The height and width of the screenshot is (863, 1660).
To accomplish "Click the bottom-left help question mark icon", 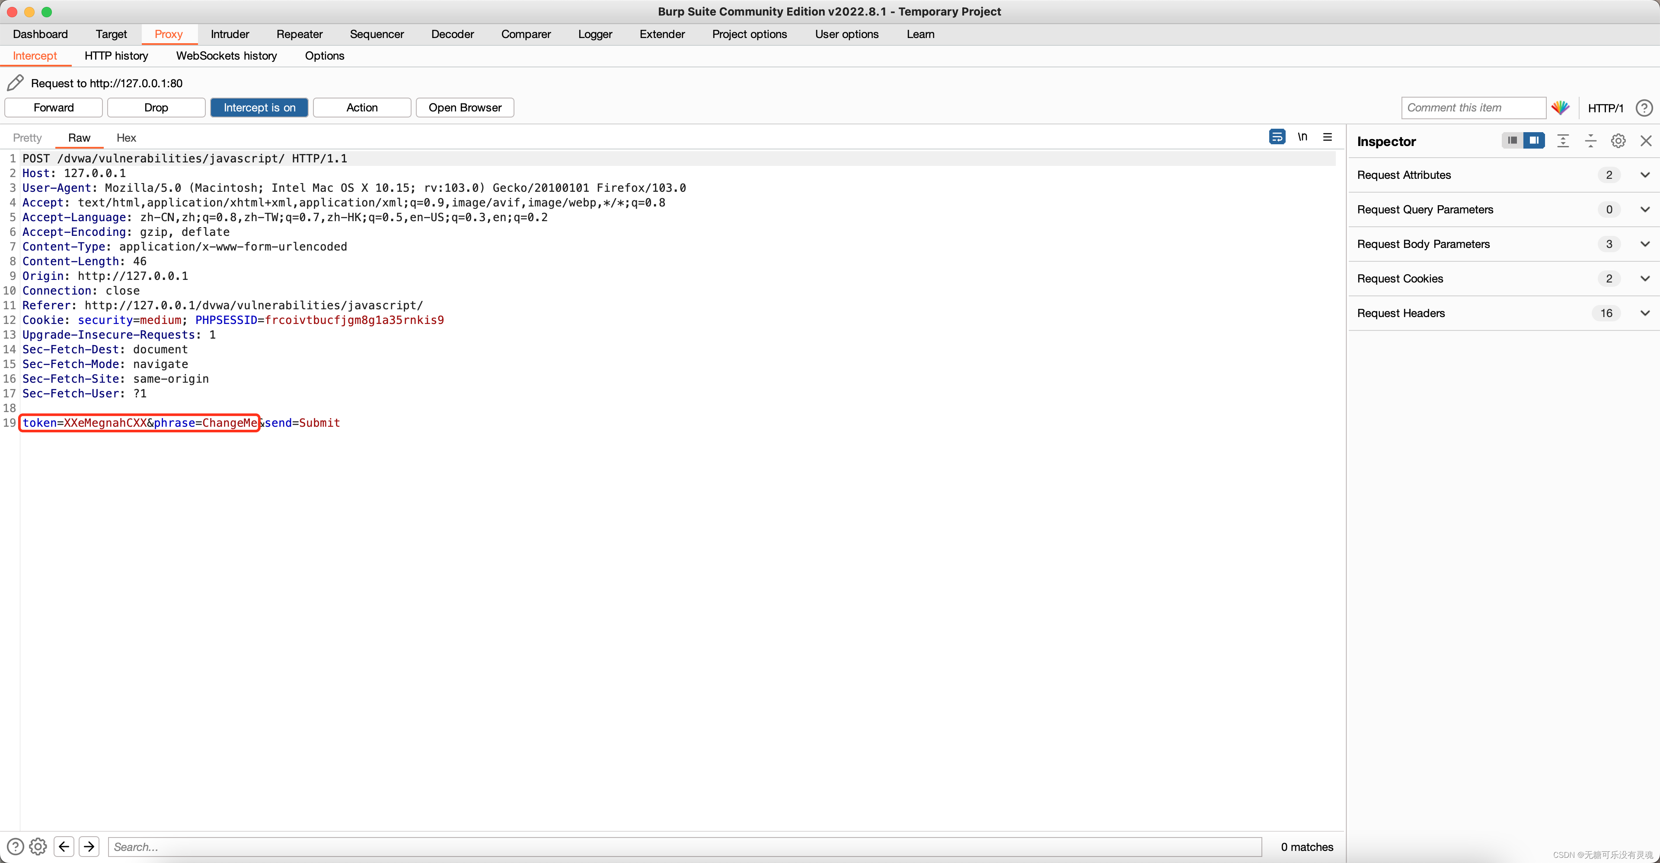I will 16,846.
